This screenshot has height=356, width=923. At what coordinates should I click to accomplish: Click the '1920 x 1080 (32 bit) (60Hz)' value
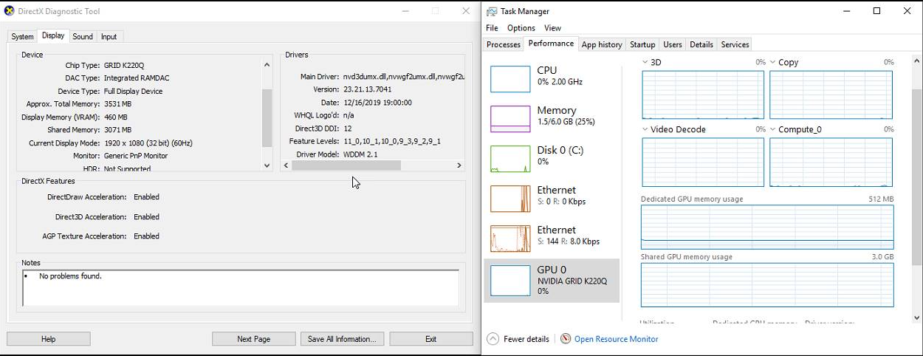pos(148,143)
